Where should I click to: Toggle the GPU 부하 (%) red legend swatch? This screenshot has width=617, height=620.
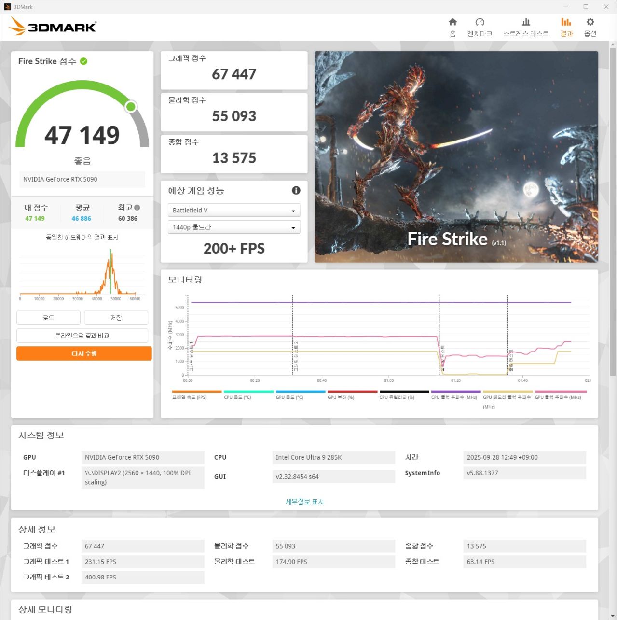click(352, 392)
